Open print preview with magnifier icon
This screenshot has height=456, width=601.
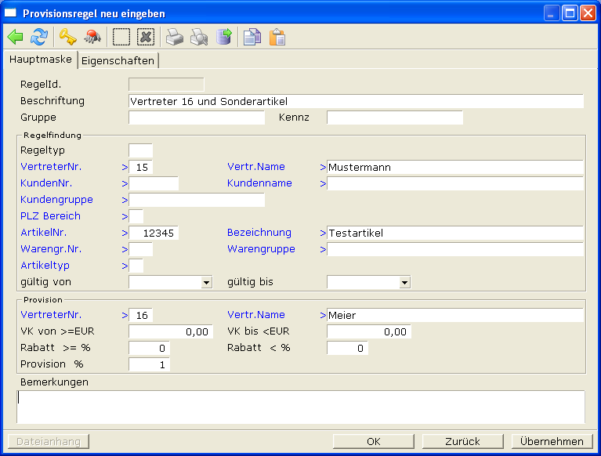click(199, 37)
